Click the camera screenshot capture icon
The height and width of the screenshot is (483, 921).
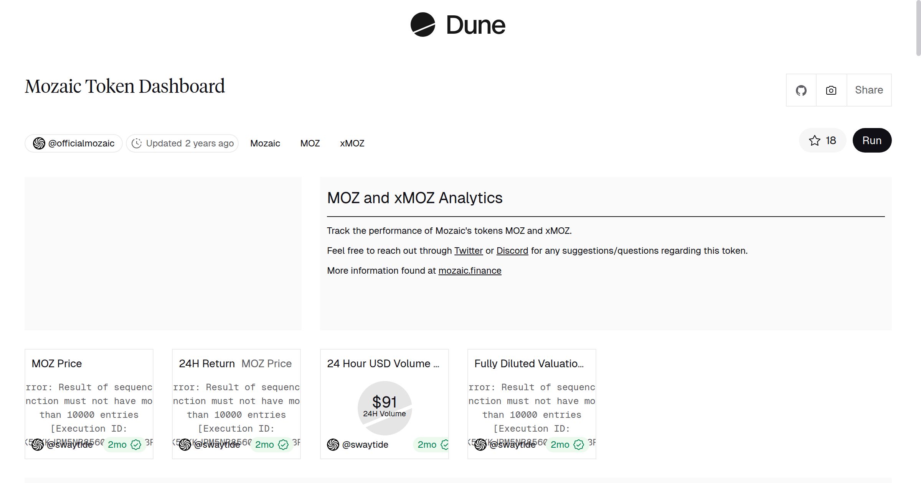pyautogui.click(x=830, y=90)
